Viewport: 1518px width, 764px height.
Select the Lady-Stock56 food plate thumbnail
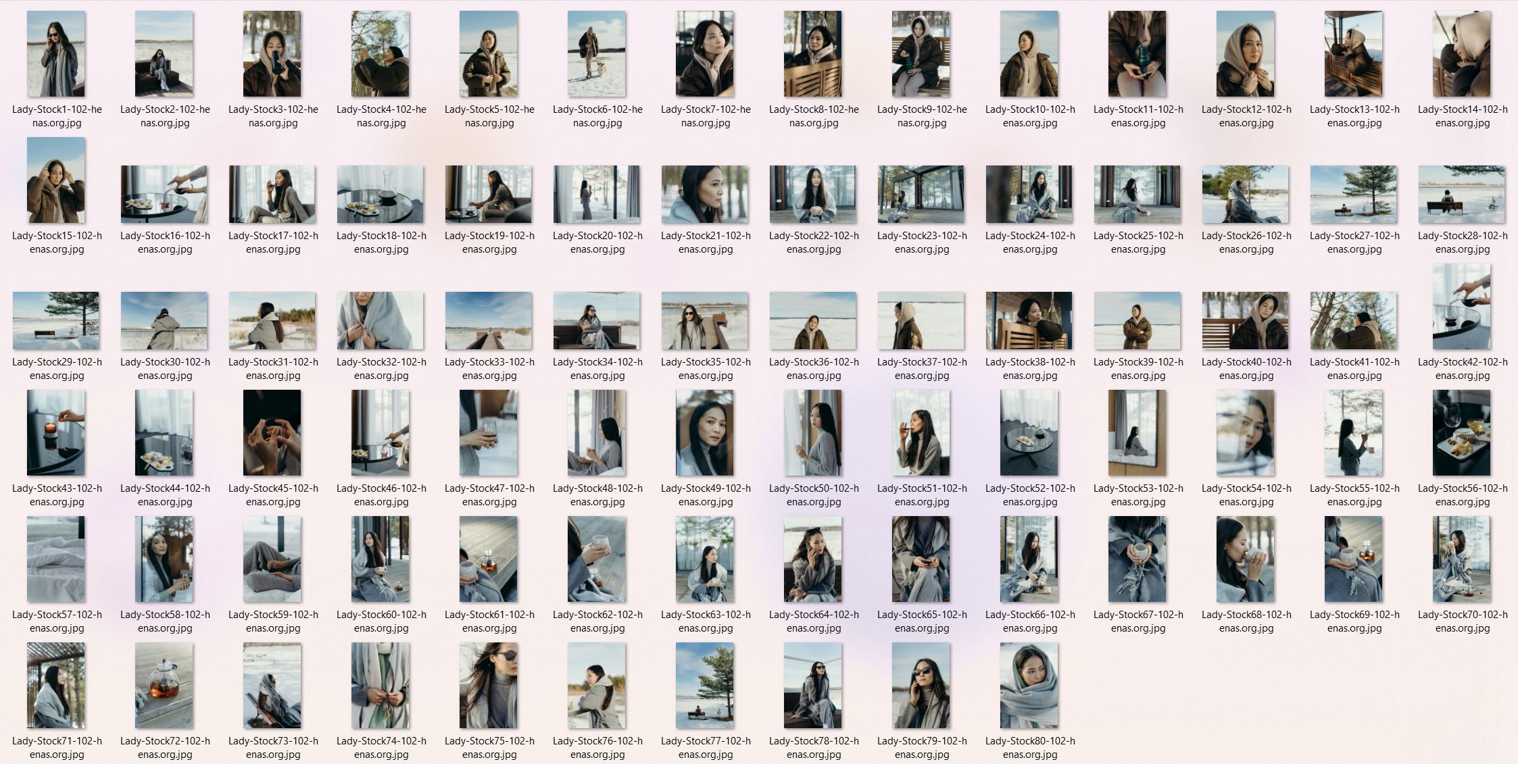click(1462, 432)
